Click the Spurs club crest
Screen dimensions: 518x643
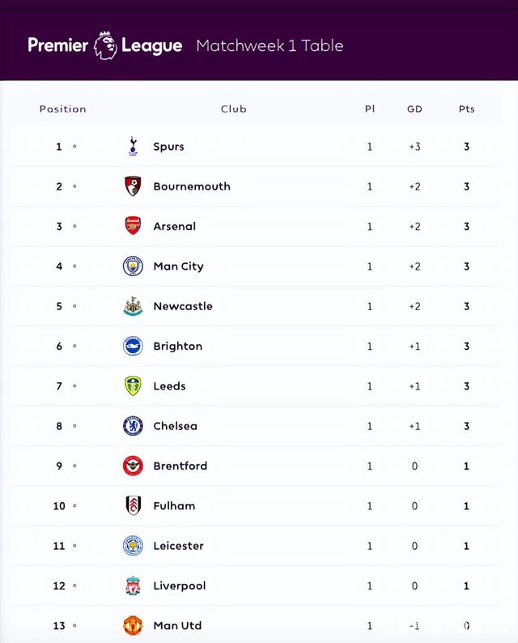coord(133,147)
